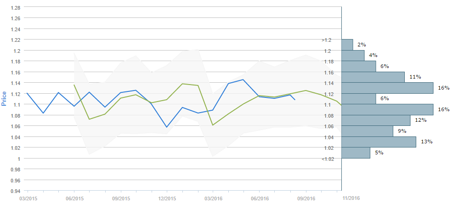This screenshot has width=453, height=204.
Task: Select the 03/2016 x-axis label
Action: click(213, 198)
